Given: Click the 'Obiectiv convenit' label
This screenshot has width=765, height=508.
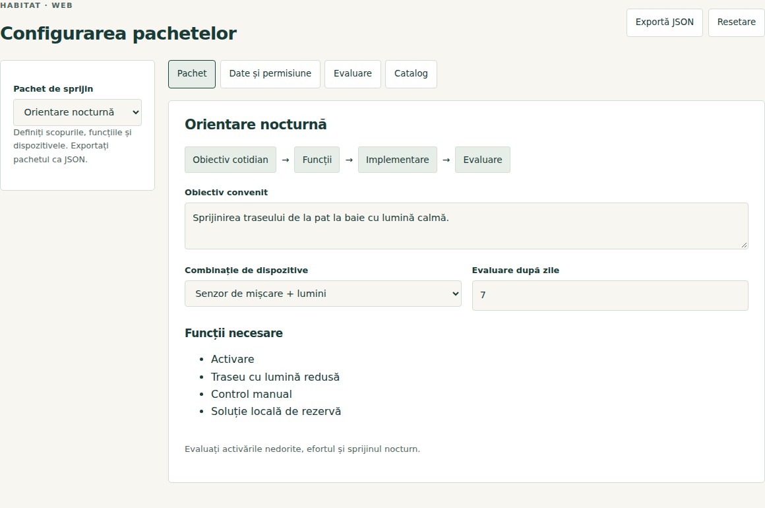Looking at the screenshot, I should point(226,192).
